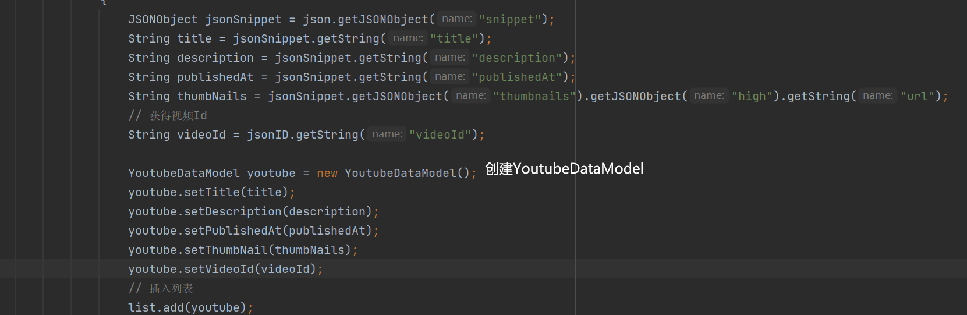Click youtube.setThumbNail(thumbNails) line
The width and height of the screenshot is (967, 315).
click(243, 250)
